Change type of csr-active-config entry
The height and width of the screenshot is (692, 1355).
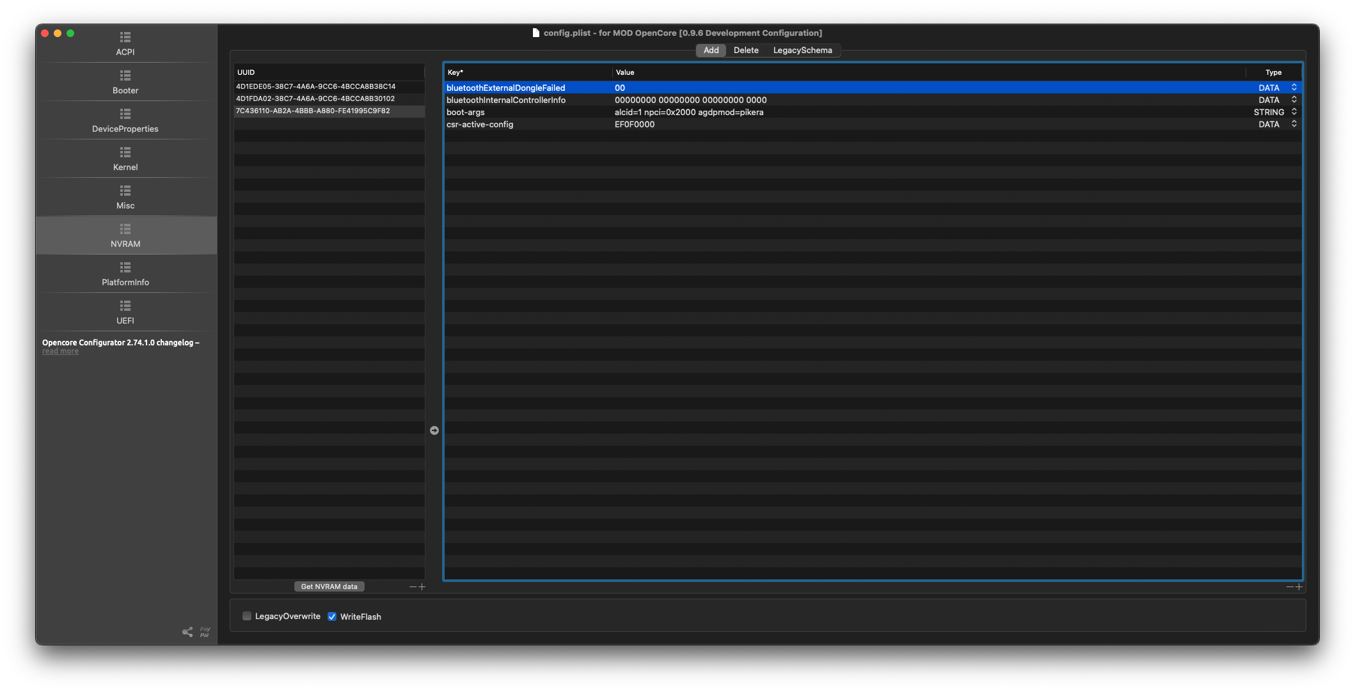[1294, 124]
